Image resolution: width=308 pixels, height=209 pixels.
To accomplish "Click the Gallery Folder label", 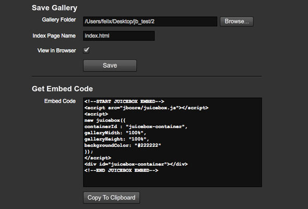I will [x=59, y=20].
